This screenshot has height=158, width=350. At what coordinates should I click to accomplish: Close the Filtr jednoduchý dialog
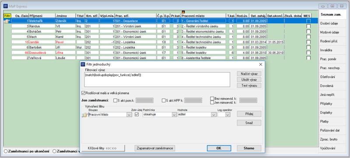(x=260, y=64)
